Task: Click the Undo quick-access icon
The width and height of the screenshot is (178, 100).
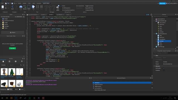Action: coord(8,3)
